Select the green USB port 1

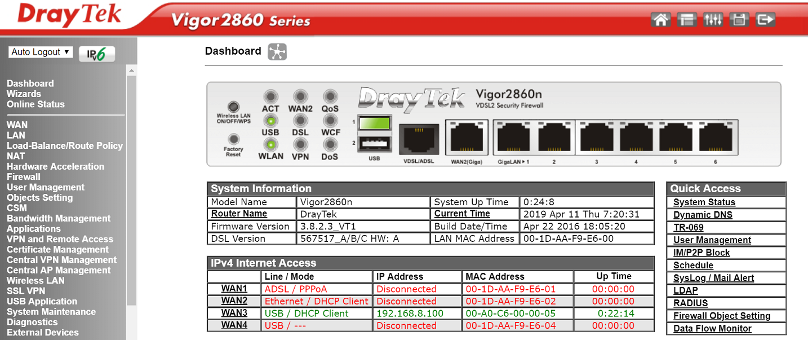(375, 123)
